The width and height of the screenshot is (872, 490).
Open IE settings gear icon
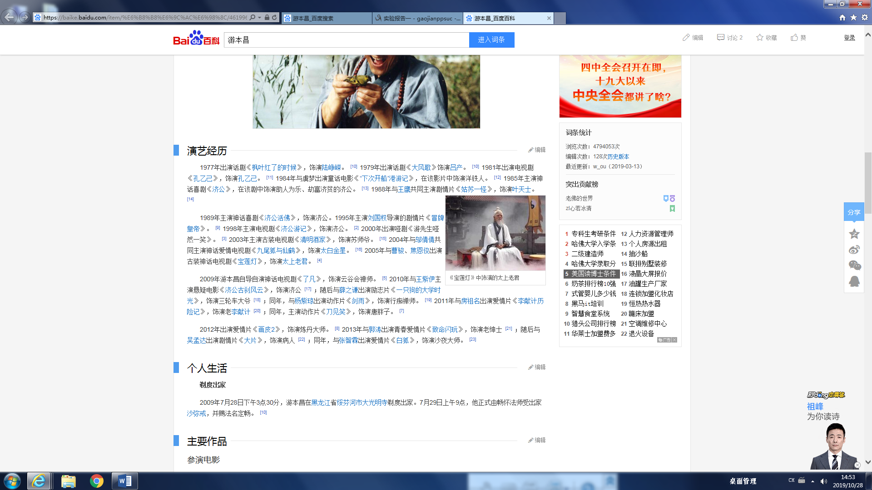click(x=865, y=17)
